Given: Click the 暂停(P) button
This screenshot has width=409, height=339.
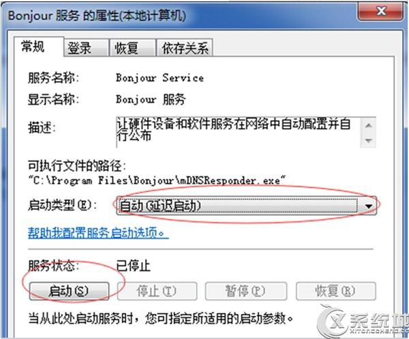Looking at the screenshot, I should point(245,291).
